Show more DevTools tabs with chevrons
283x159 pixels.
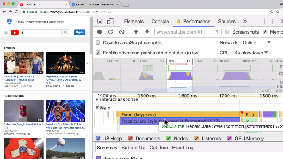(x=245, y=21)
